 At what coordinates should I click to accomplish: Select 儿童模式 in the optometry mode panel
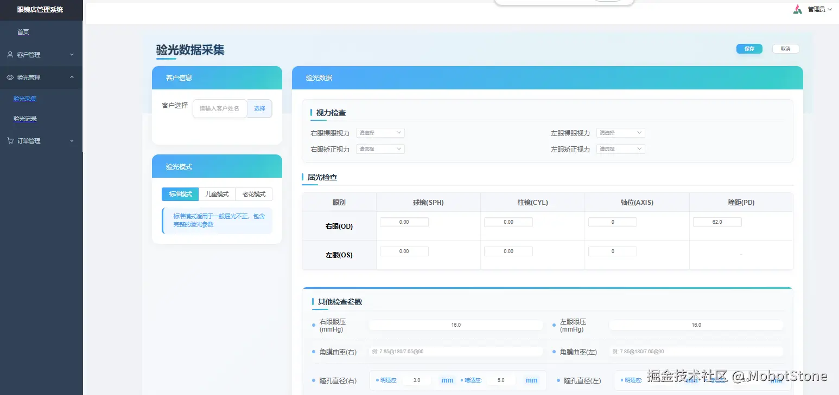(x=217, y=194)
